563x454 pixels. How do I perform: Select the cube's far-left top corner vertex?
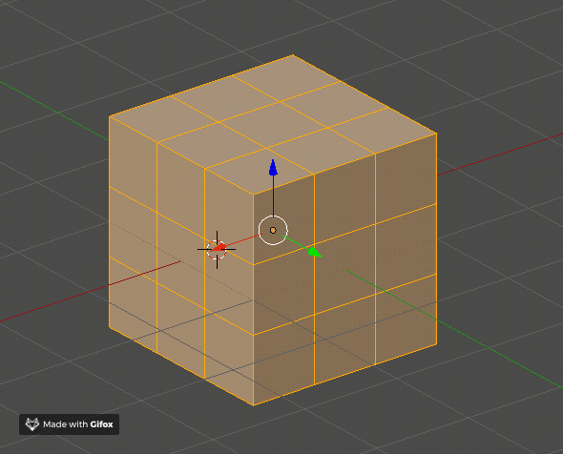tap(109, 116)
